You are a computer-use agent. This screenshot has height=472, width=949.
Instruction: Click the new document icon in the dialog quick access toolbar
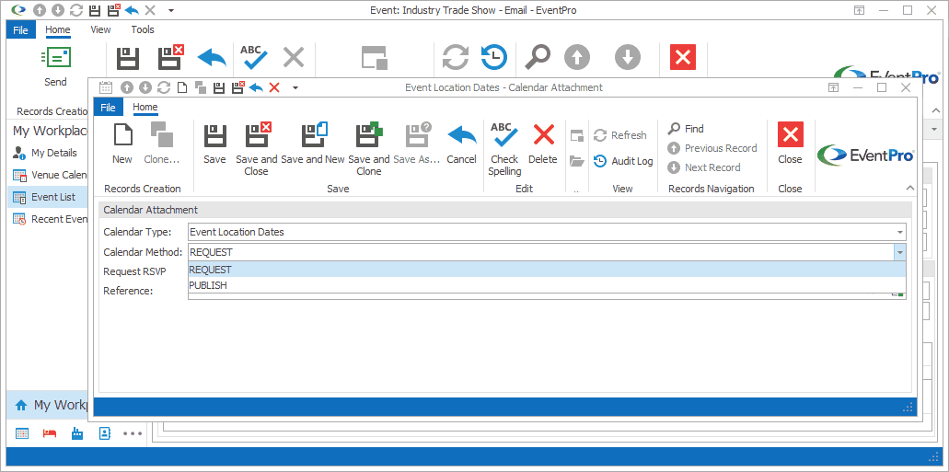(x=182, y=87)
